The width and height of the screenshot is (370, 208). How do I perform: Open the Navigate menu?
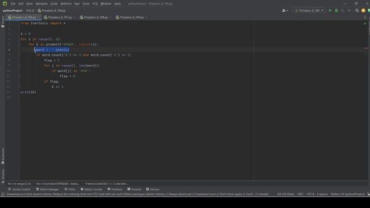[42, 4]
